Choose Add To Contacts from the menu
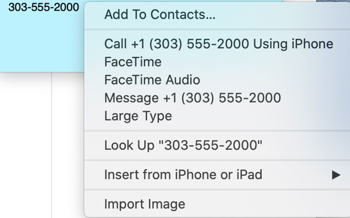 (160, 15)
